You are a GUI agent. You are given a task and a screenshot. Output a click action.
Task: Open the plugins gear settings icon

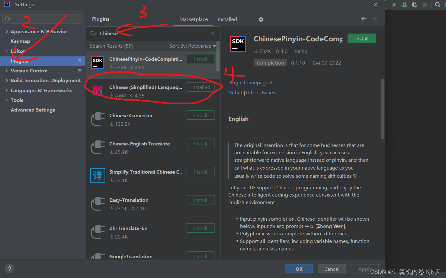(261, 19)
